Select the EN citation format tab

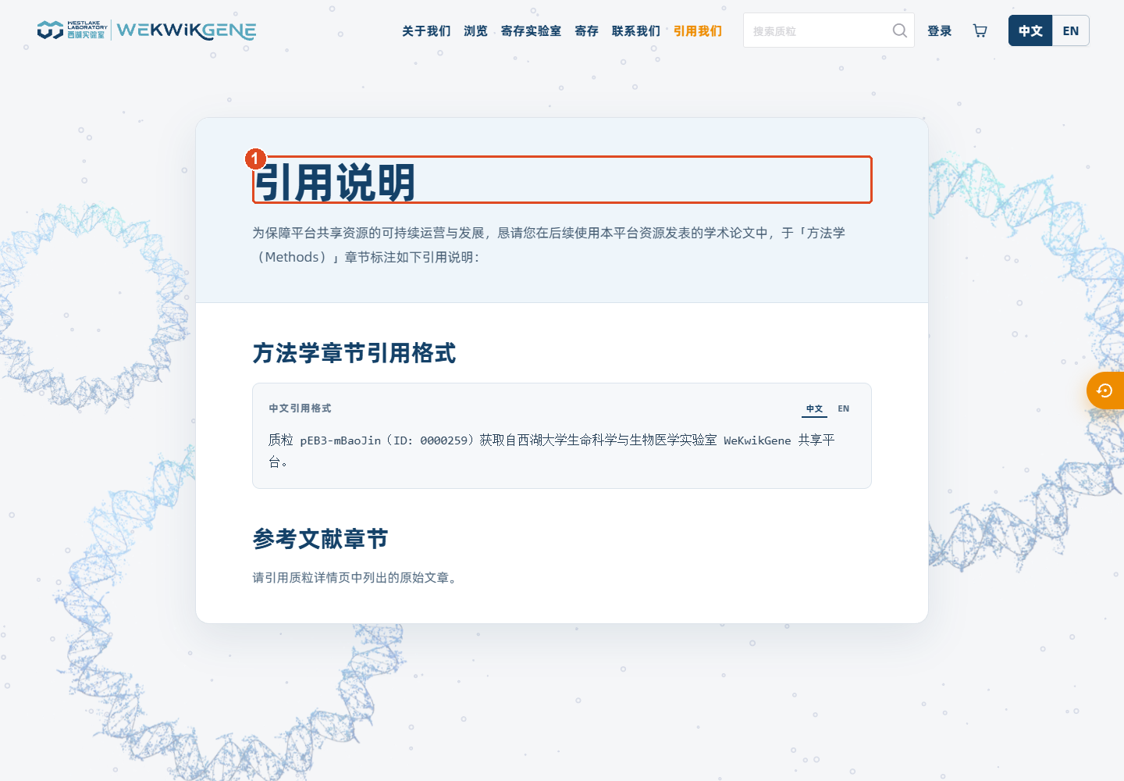coord(844,408)
